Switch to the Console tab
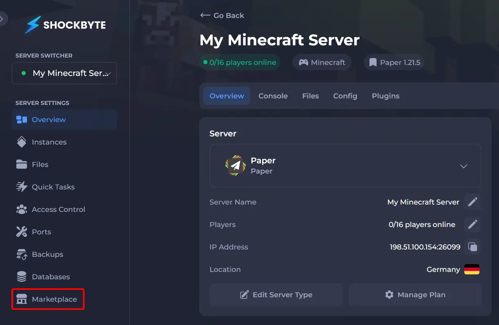This screenshot has height=325, width=499. point(273,96)
